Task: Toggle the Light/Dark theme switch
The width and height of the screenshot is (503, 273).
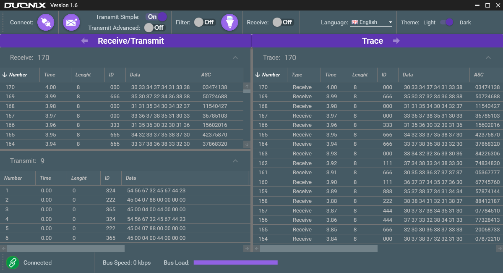Action: [446, 22]
